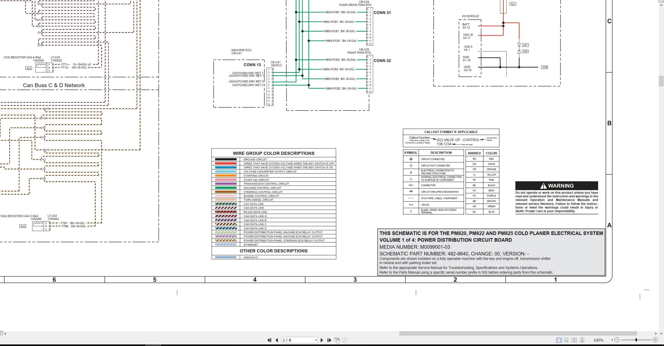Click the GROUND CIRCUIT black swatch

(x=226, y=159)
